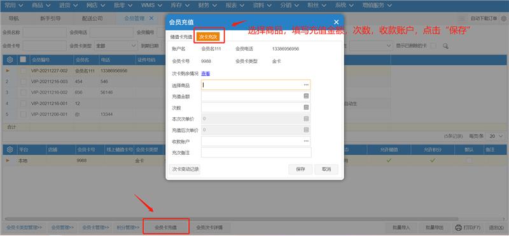509x236 pixels.
Task: Open card table settings gear icon
Action: pyautogui.click(x=10, y=149)
